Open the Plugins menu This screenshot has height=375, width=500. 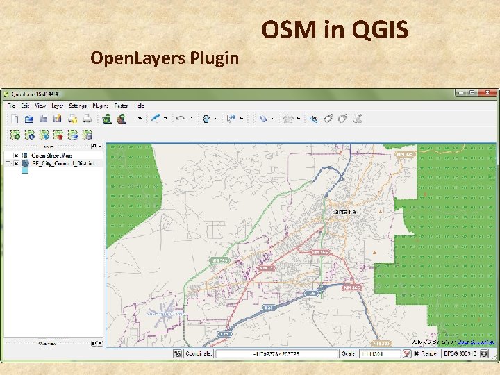click(101, 106)
